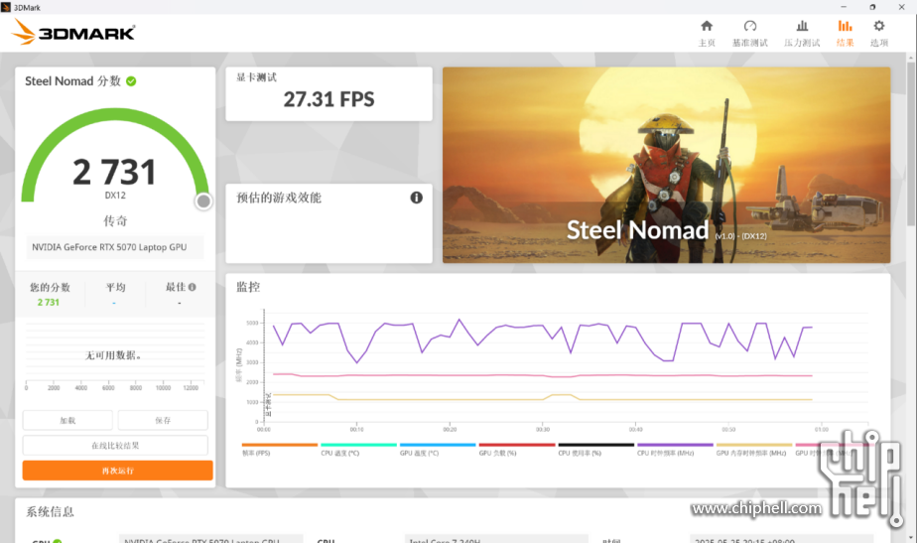Click the 2 731 score number

pyautogui.click(x=115, y=172)
